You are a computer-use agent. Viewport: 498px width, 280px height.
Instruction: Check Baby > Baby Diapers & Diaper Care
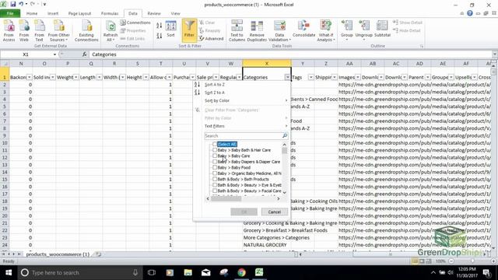[x=215, y=162]
